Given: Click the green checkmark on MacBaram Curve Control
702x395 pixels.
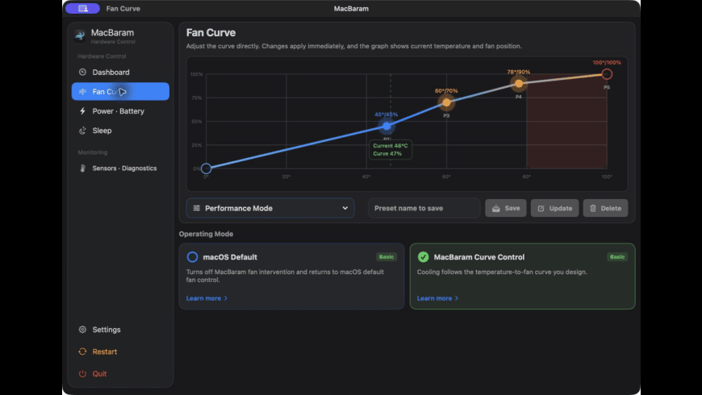Looking at the screenshot, I should (x=423, y=257).
